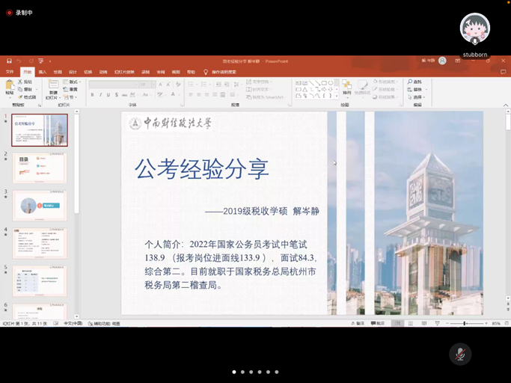511x383 pixels.
Task: Open the Select (选择) dropdown
Action: tap(416, 97)
